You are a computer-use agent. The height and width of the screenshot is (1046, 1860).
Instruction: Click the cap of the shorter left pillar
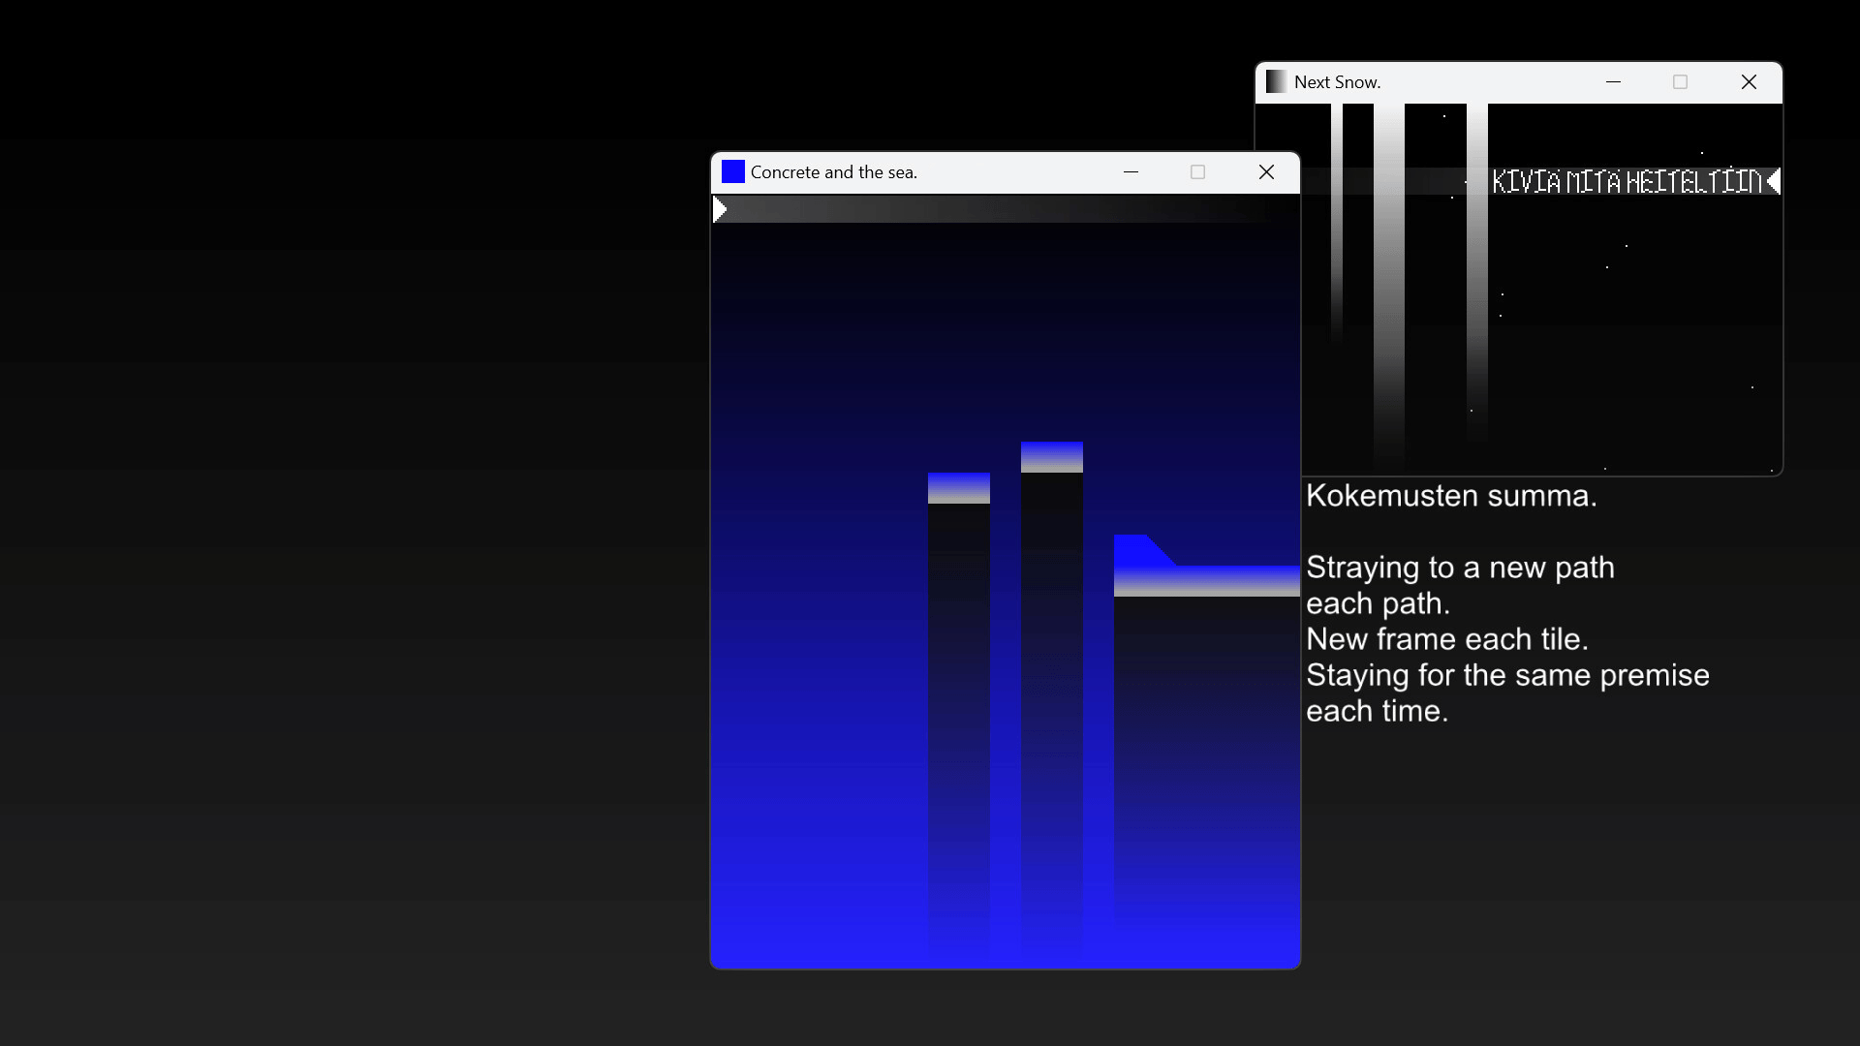[958, 487]
